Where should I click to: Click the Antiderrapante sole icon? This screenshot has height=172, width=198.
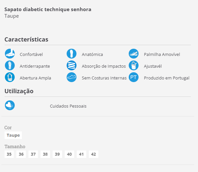pyautogui.click(x=10, y=65)
